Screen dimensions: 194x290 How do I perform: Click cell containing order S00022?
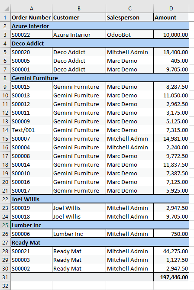click(x=32, y=35)
